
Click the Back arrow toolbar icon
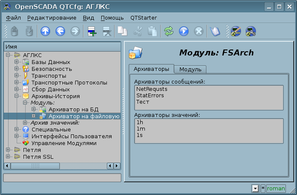(60, 31)
